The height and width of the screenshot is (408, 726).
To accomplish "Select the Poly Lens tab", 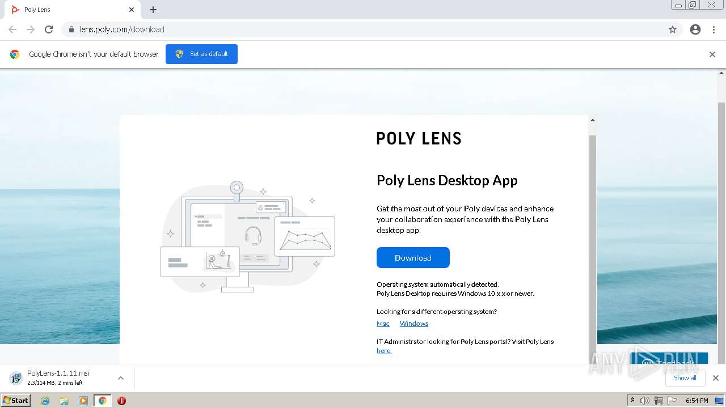I will pos(73,10).
